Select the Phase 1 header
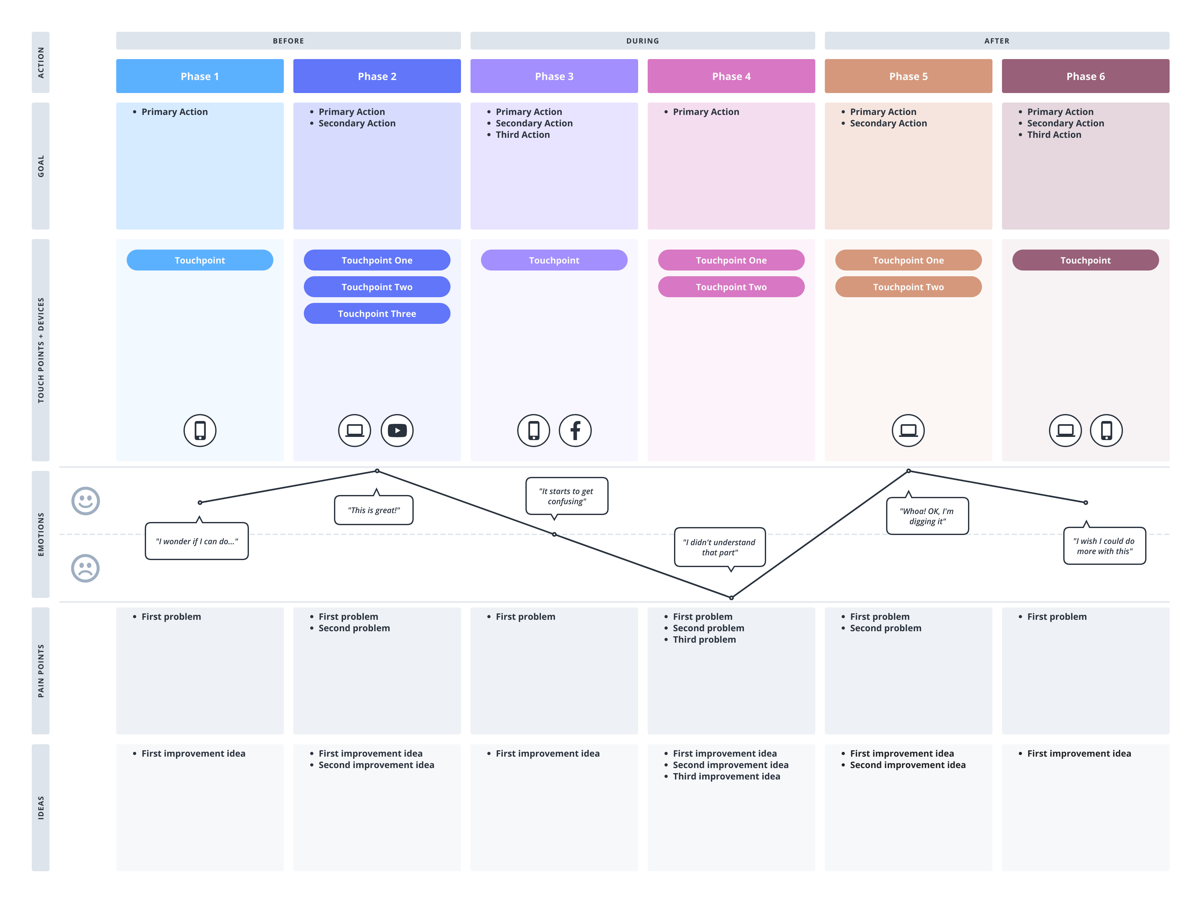Image resolution: width=1202 pixels, height=903 pixels. [200, 76]
